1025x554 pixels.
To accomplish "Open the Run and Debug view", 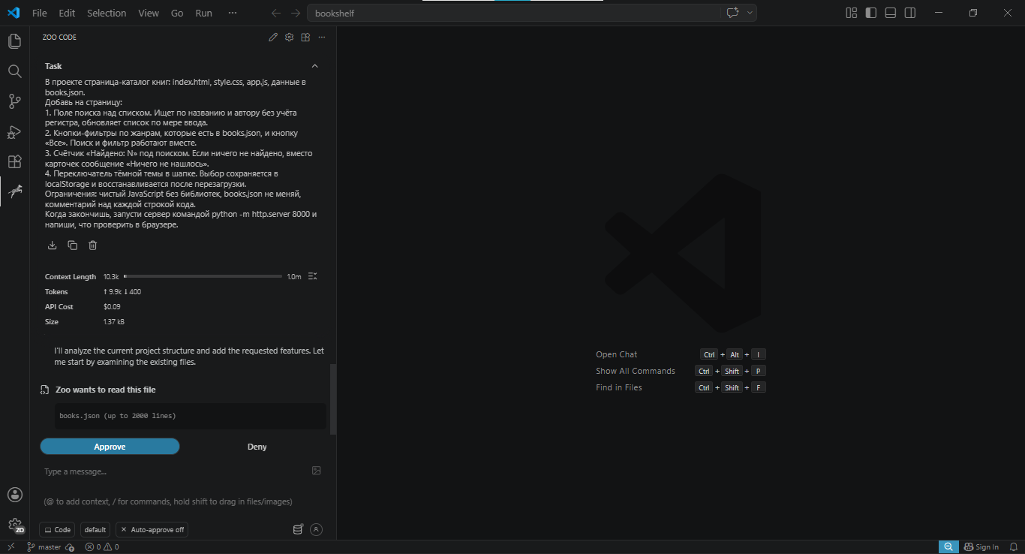I will (14, 131).
